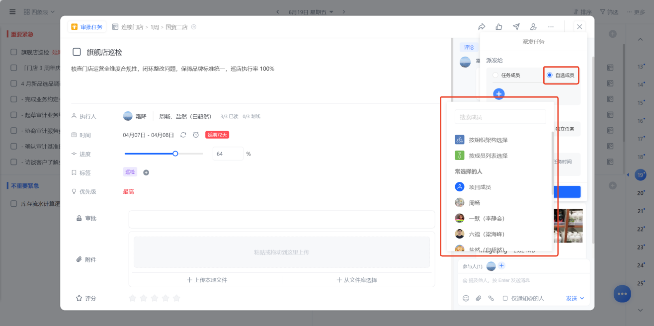654x326 pixels.
Task: Click the breadcrumb go-to arrow icon
Action: click(x=194, y=27)
